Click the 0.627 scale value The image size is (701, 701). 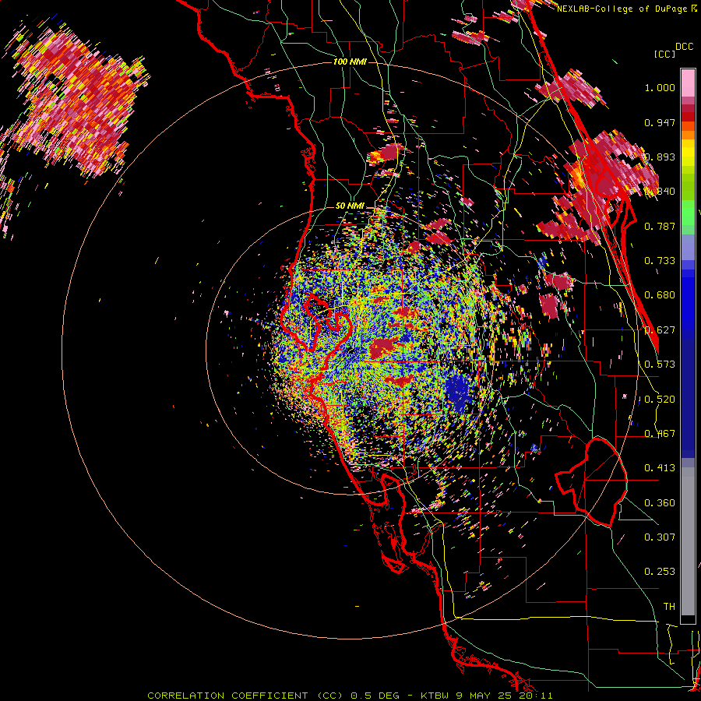[660, 330]
